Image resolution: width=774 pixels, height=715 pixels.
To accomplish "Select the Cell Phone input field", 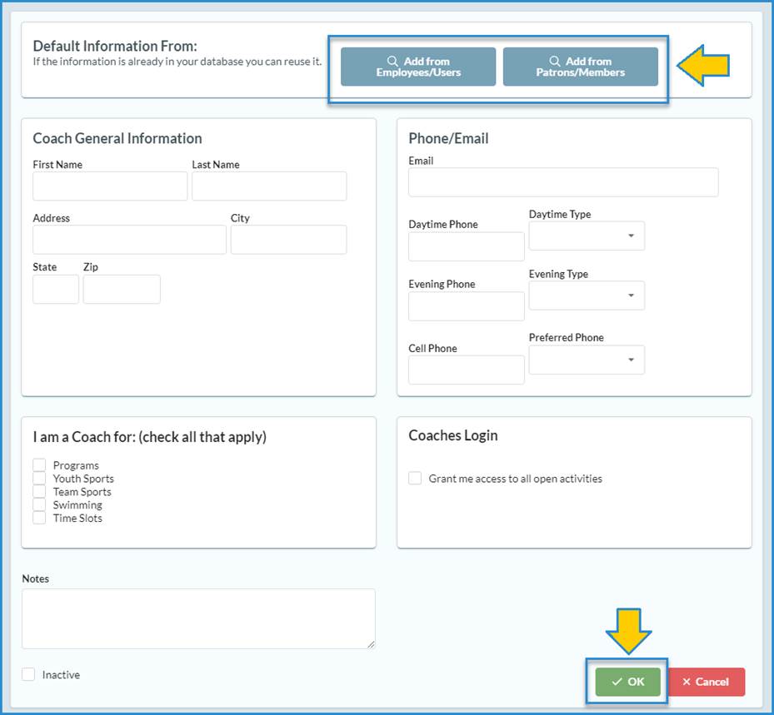I will click(467, 370).
